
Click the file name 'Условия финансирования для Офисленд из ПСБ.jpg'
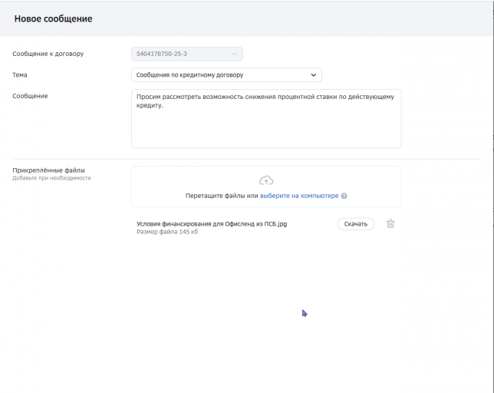point(212,224)
